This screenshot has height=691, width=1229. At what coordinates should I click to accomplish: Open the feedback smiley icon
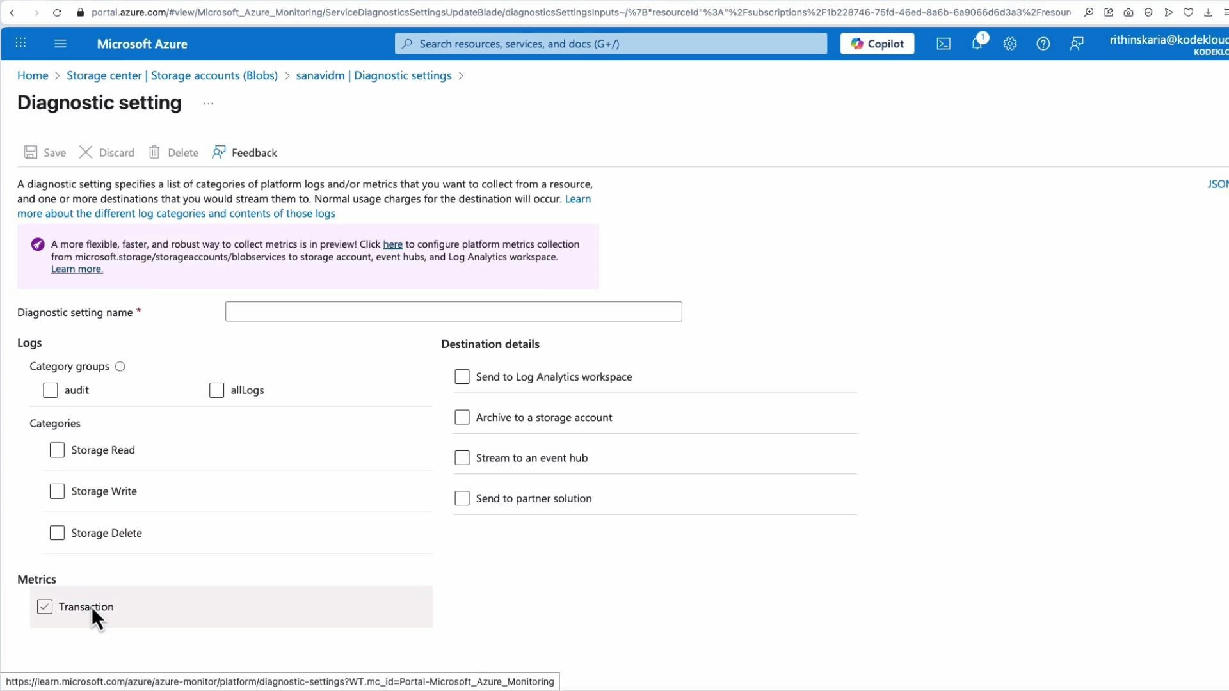coord(1077,44)
